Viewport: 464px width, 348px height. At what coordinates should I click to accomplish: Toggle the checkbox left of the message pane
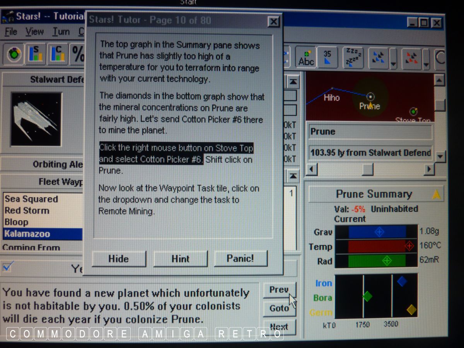8,266
